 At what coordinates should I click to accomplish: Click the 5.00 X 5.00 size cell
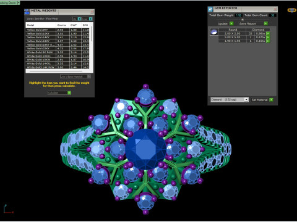[x=232, y=37]
